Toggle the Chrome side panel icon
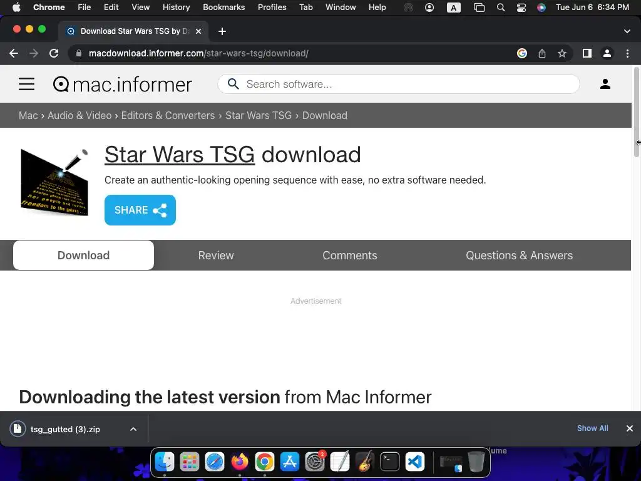The image size is (641, 481). 587,53
